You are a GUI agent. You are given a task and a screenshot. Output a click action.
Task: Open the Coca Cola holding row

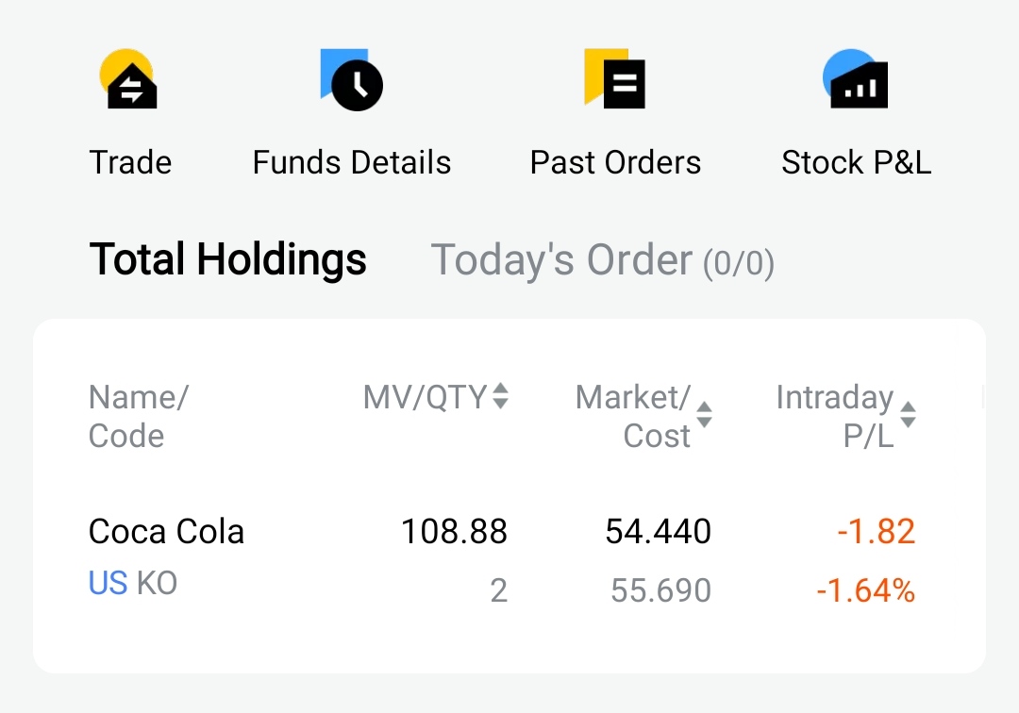pos(509,560)
